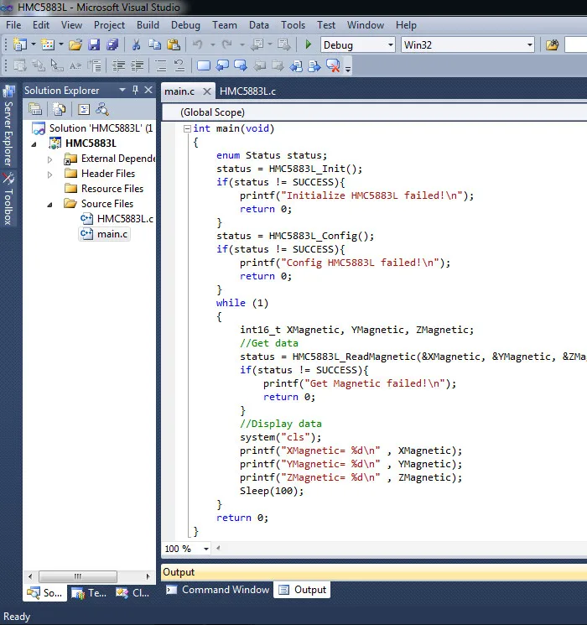
Task: Click the Cut scissors icon
Action: [136, 44]
